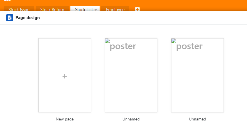Open the app grid icon in orange header
This screenshot has width=247, height=139.
[7, 1]
